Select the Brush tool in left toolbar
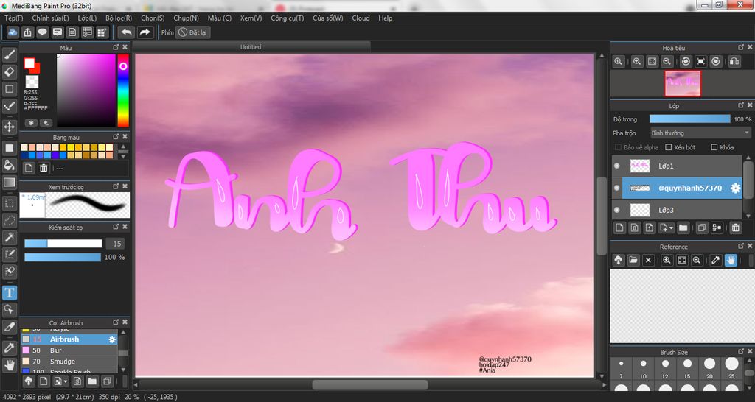755x402 pixels. coord(9,54)
